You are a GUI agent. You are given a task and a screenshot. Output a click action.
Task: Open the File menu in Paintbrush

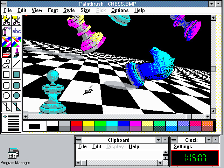tap(8, 10)
